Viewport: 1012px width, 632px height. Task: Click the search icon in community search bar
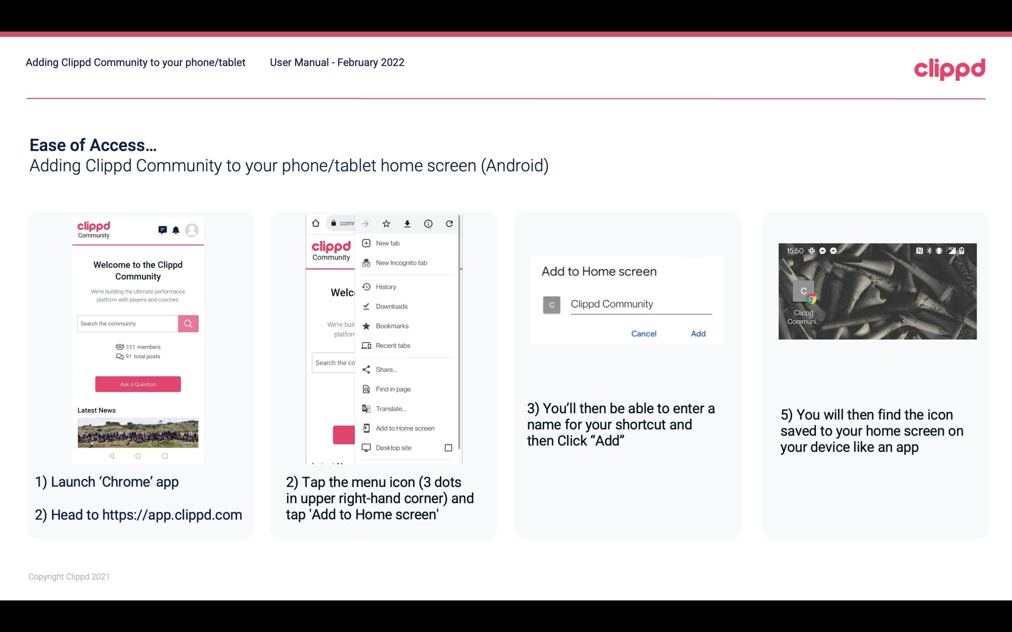tap(187, 323)
